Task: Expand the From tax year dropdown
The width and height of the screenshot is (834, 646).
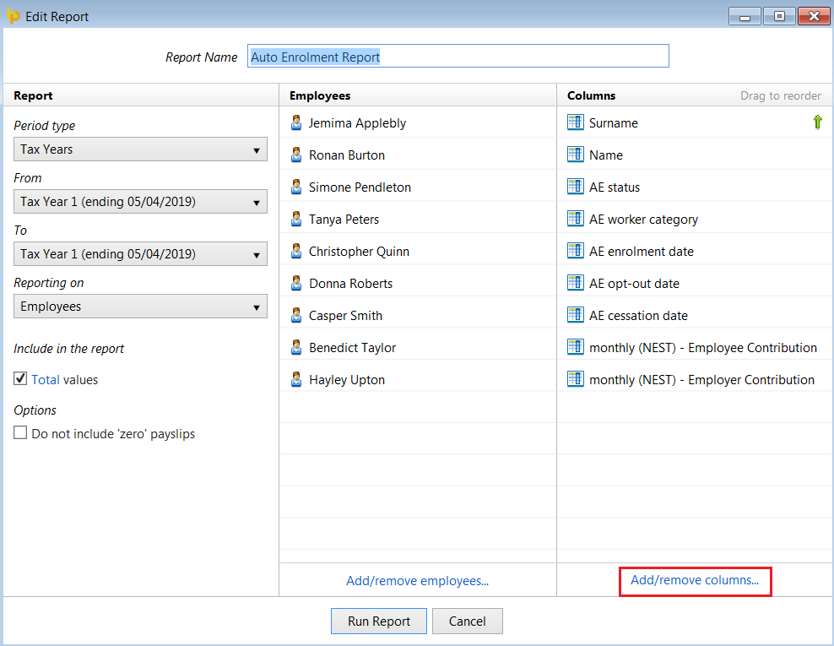Action: 140,202
